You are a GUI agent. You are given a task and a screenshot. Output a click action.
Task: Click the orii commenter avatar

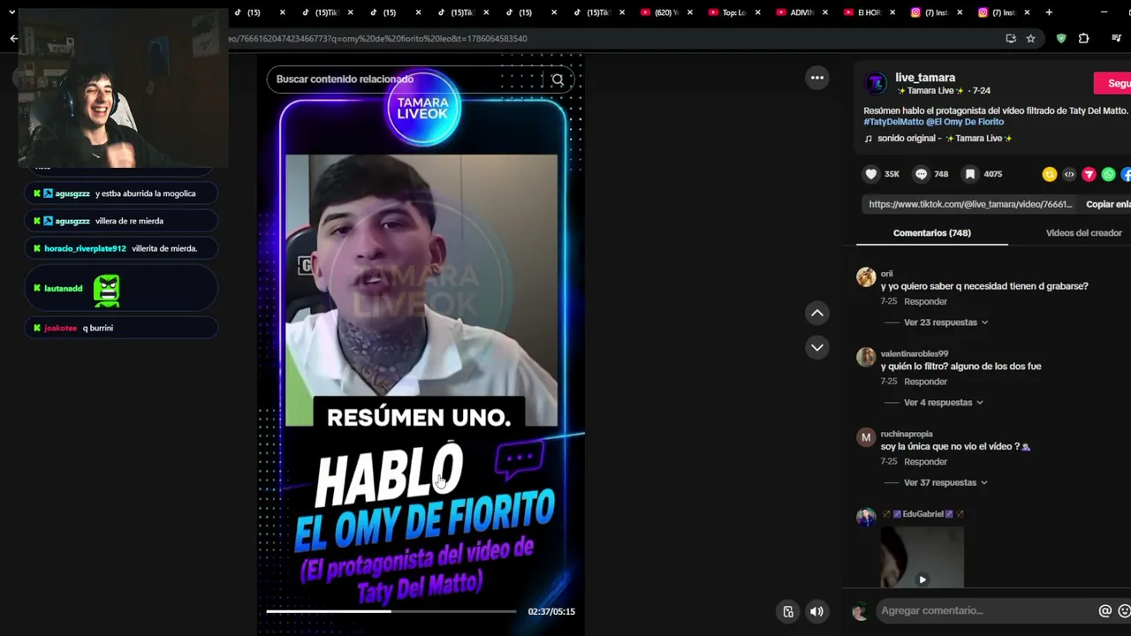pyautogui.click(x=866, y=277)
